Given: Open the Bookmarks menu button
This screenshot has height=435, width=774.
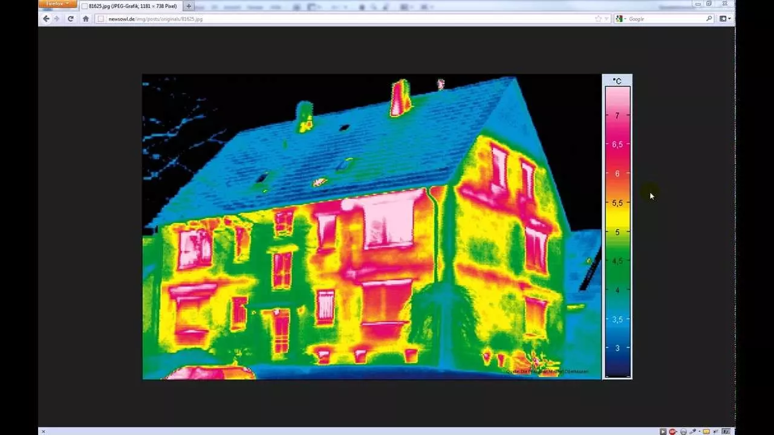Looking at the screenshot, I should 725,19.
